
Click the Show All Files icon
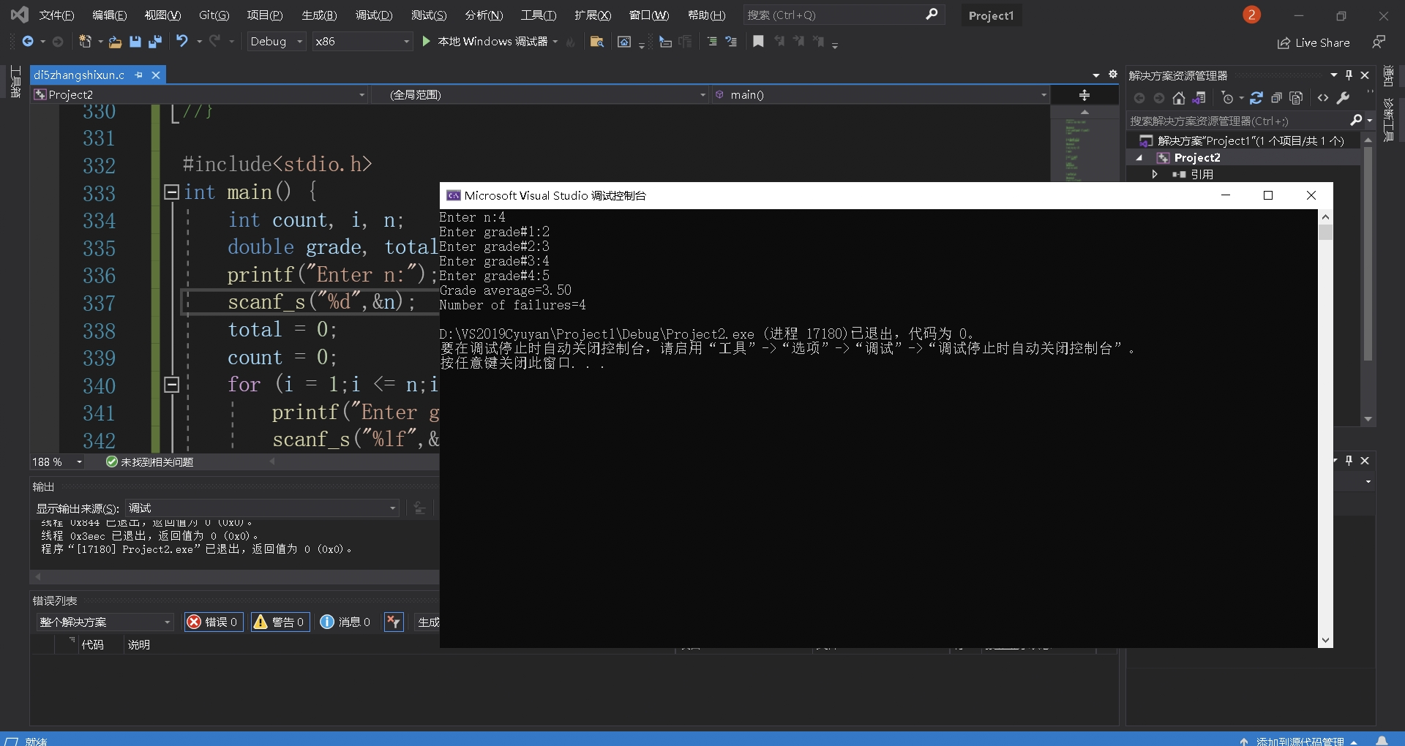1296,98
